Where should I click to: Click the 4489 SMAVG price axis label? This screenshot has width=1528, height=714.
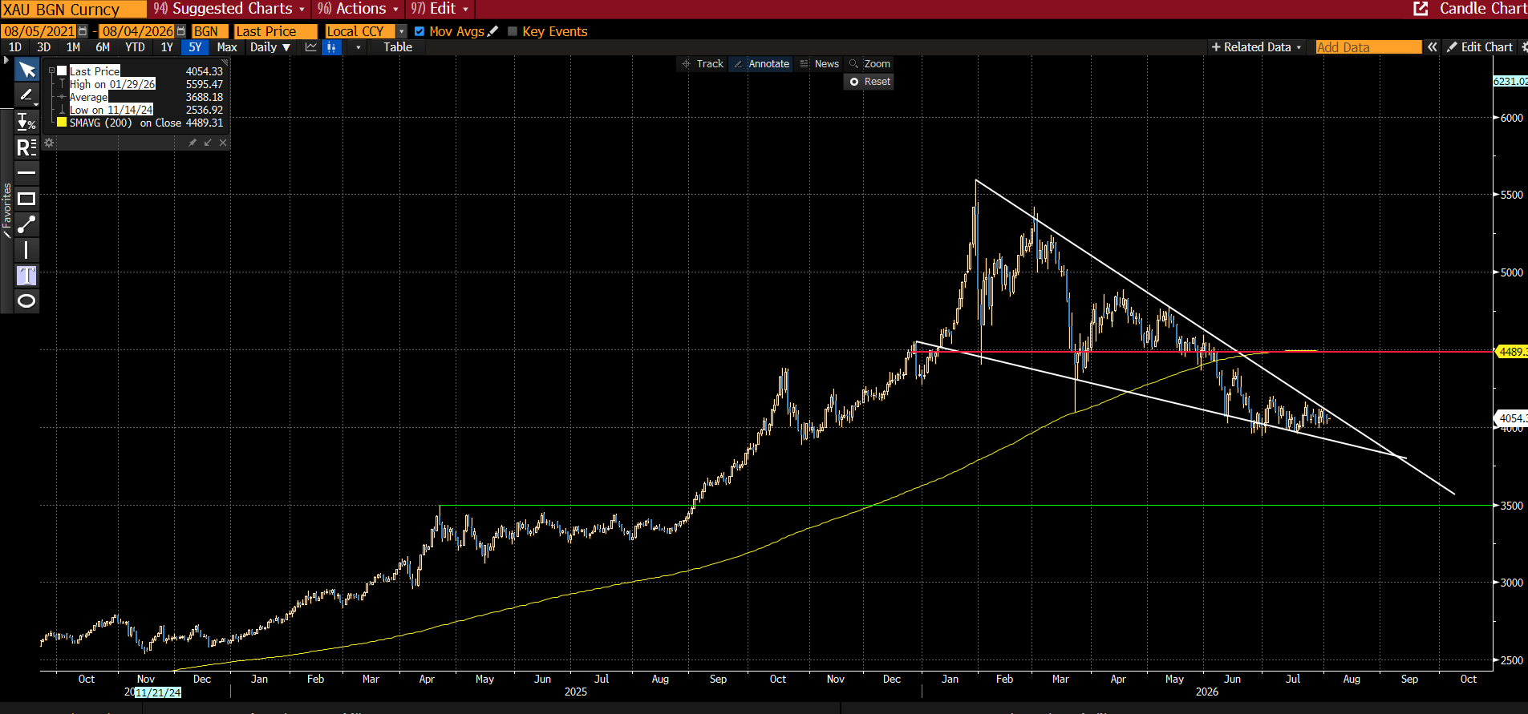point(1512,352)
